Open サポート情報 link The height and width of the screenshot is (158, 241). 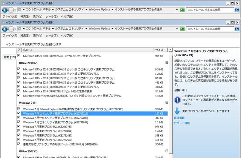pyautogui.click(x=182, y=123)
